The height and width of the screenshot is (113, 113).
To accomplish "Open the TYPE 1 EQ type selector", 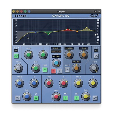I will (x=56, y=48).
